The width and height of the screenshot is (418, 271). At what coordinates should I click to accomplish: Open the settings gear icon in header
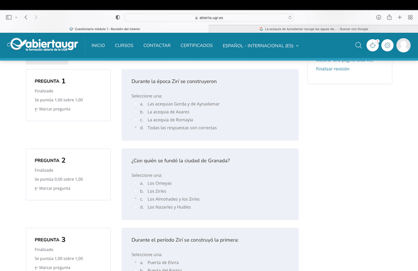tap(387, 45)
